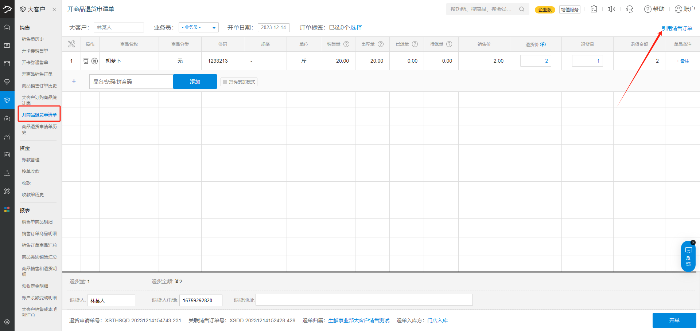700x331 pixels.
Task: Open the headset customer service icon
Action: [x=630, y=9]
